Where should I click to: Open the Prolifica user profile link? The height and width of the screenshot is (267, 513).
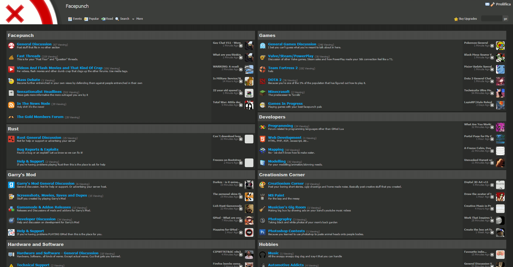click(503, 4)
